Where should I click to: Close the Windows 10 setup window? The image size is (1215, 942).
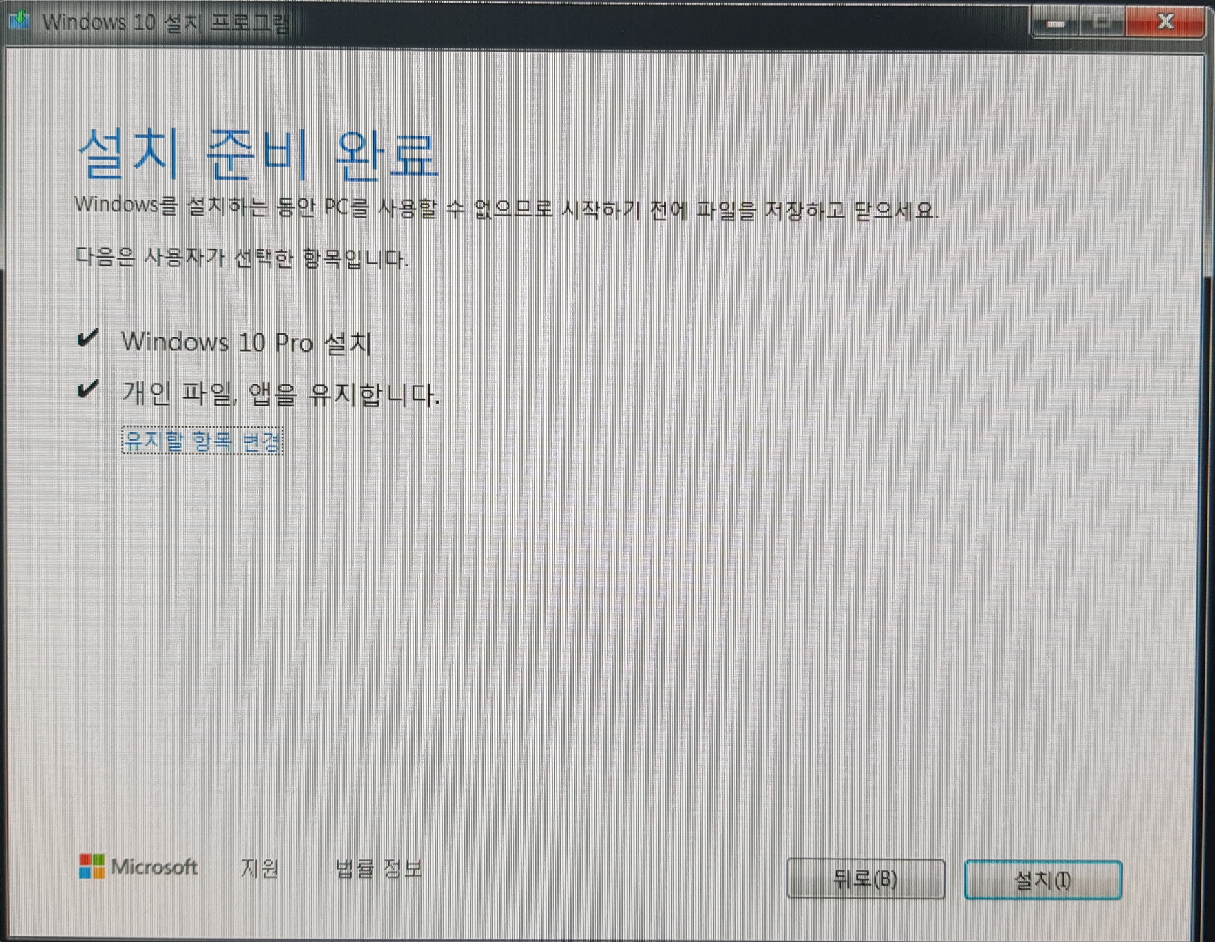[1165, 22]
